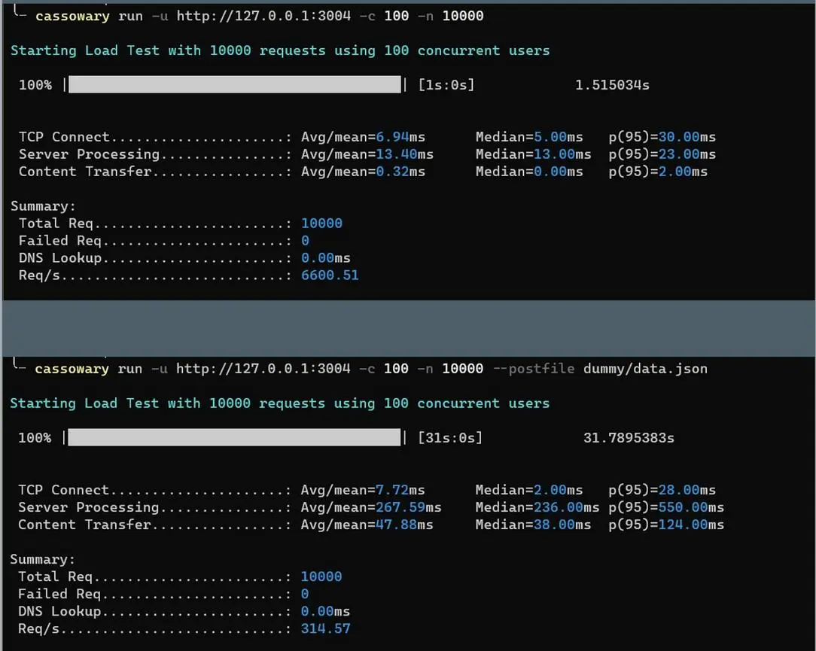Screen dimensions: 816x651
Task: Click the elapsed time 1.515034s
Action: point(612,85)
